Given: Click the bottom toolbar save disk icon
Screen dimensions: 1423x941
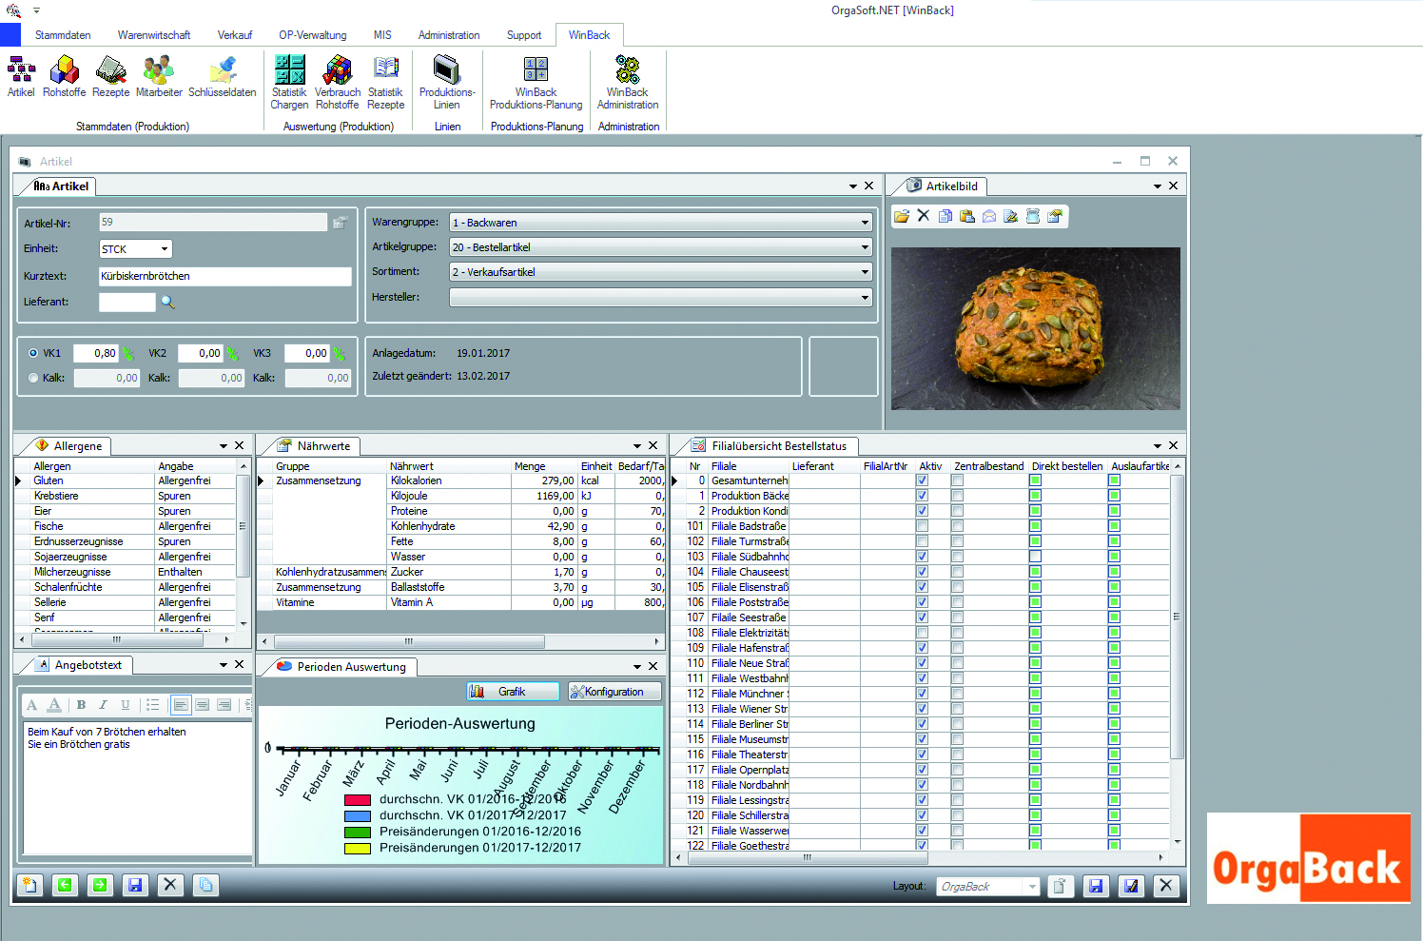Looking at the screenshot, I should (135, 885).
